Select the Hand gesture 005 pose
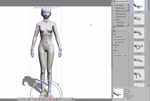 point(139,33)
